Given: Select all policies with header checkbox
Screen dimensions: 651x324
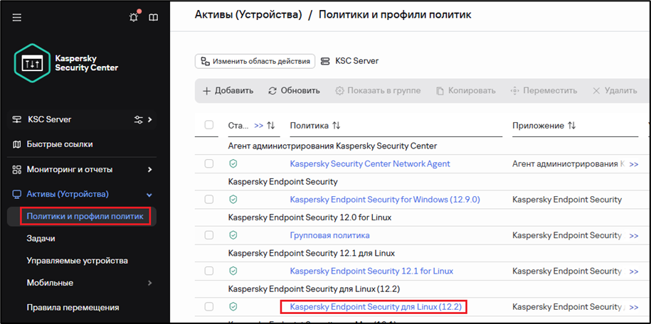Looking at the screenshot, I should click(209, 125).
